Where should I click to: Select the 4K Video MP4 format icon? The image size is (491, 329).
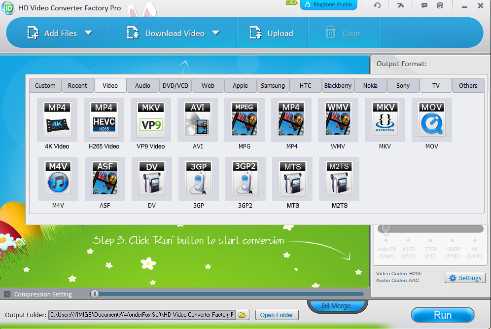[57, 120]
